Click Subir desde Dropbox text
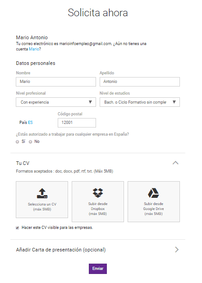202x283 pixels. 98,206
